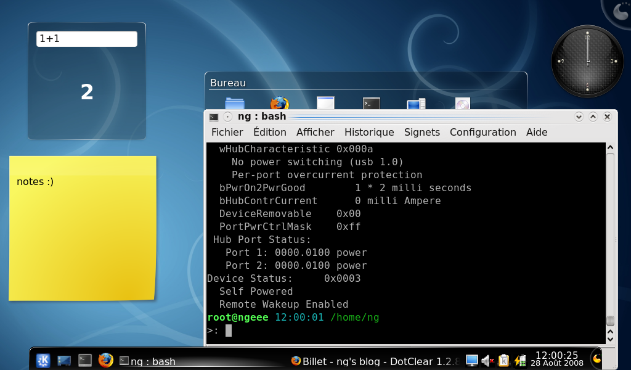
Task: Open the Historique menu in Konsole
Action: 369,132
